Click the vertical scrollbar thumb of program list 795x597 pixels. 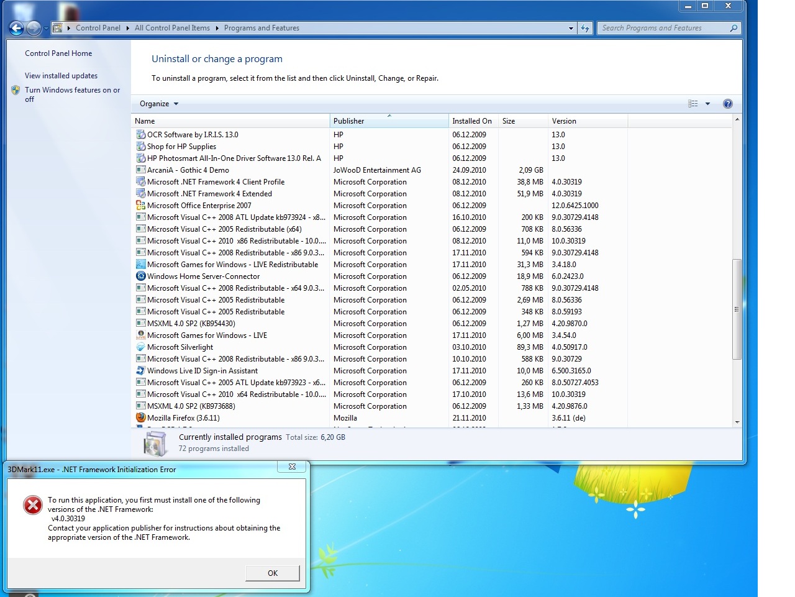[737, 309]
